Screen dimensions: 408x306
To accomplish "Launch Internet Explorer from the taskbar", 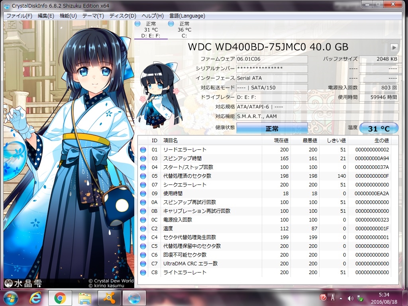I will tap(35, 298).
